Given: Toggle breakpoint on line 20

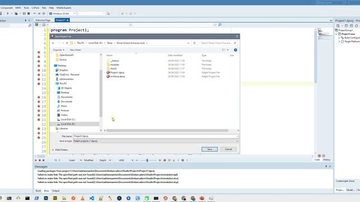Looking at the screenshot, I should (39, 115).
